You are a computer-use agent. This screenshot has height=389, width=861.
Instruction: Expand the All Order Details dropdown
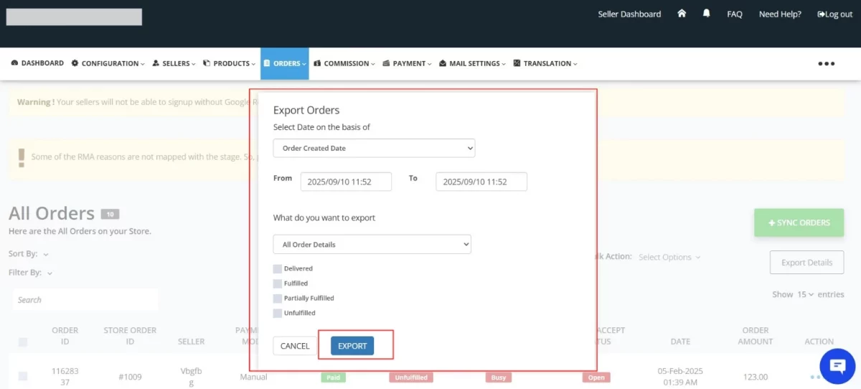click(x=372, y=244)
